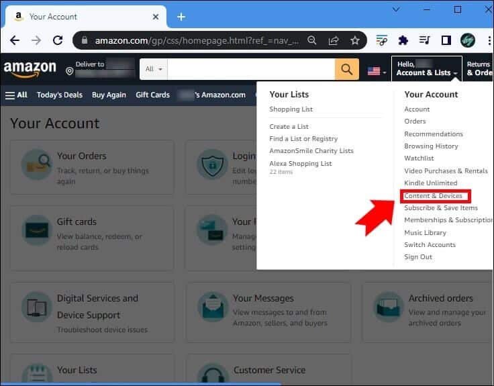Open Memberships & Subscriptions
The width and height of the screenshot is (494, 386).
pos(448,220)
